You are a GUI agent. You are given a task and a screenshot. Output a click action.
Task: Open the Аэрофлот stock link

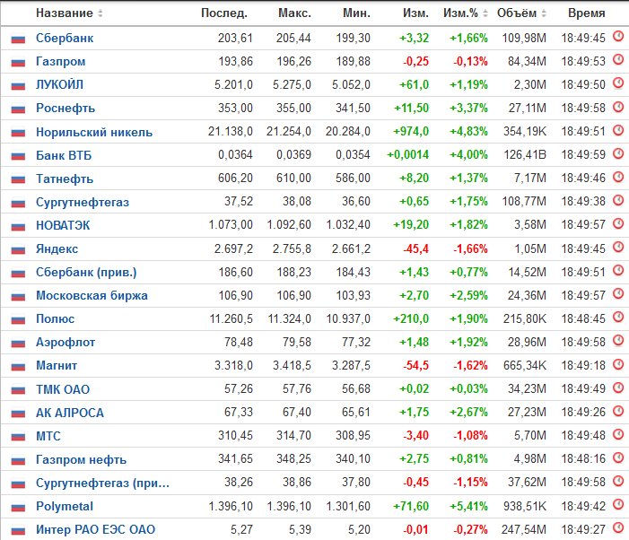click(66, 343)
